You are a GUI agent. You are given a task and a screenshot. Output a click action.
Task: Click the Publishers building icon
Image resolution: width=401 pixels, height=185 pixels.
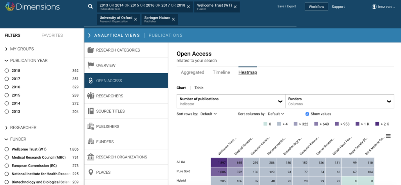coord(90,126)
